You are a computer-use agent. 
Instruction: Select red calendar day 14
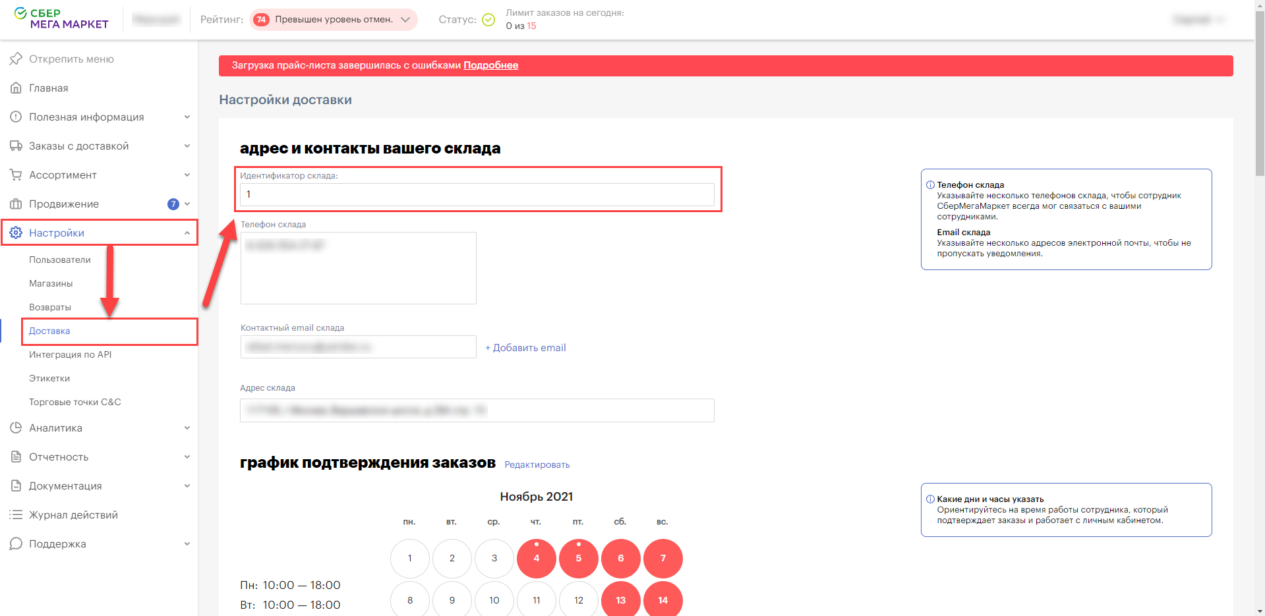(663, 600)
